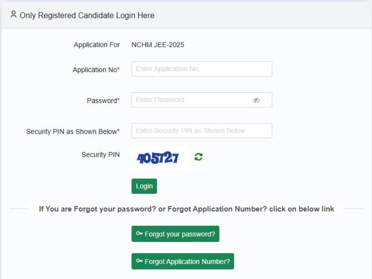Open Forgot Application Number recovery

click(183, 261)
